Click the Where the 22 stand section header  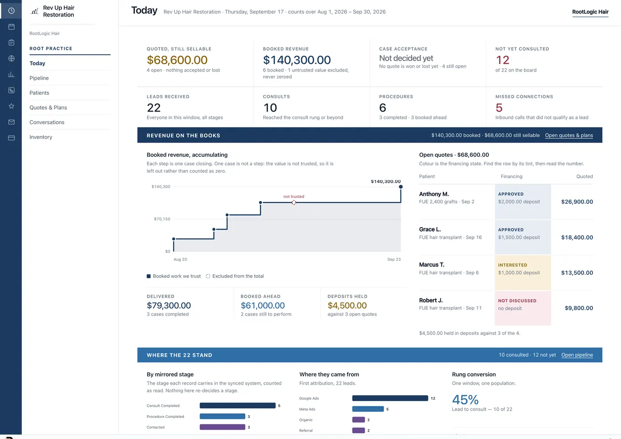click(x=370, y=355)
